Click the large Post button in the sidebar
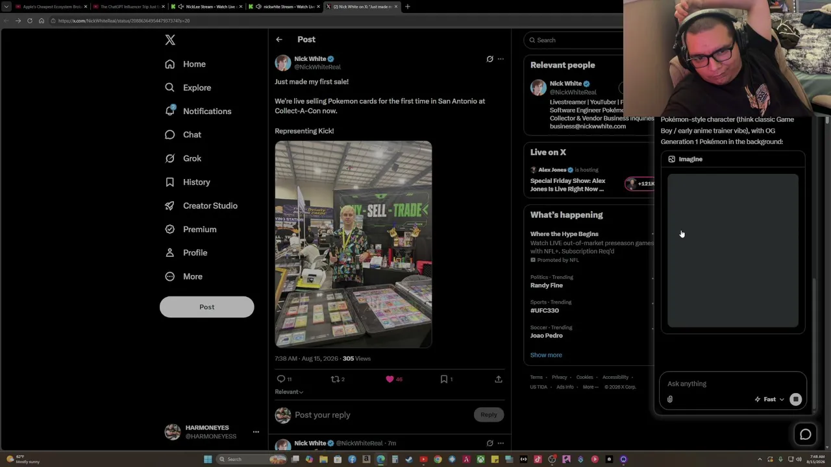The width and height of the screenshot is (831, 467). click(206, 307)
